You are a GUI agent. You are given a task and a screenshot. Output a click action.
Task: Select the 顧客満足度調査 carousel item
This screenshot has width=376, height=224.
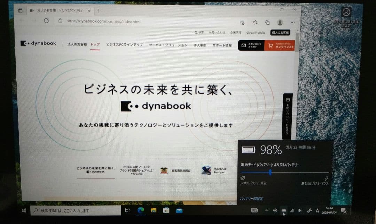(175, 171)
